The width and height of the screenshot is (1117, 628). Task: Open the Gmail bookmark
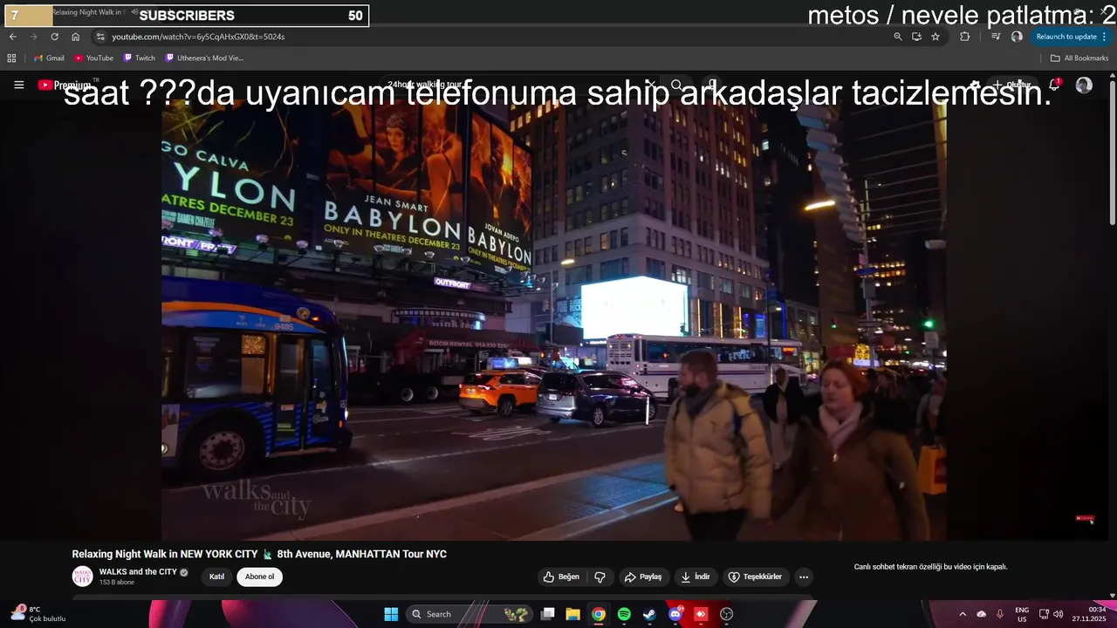pos(50,58)
